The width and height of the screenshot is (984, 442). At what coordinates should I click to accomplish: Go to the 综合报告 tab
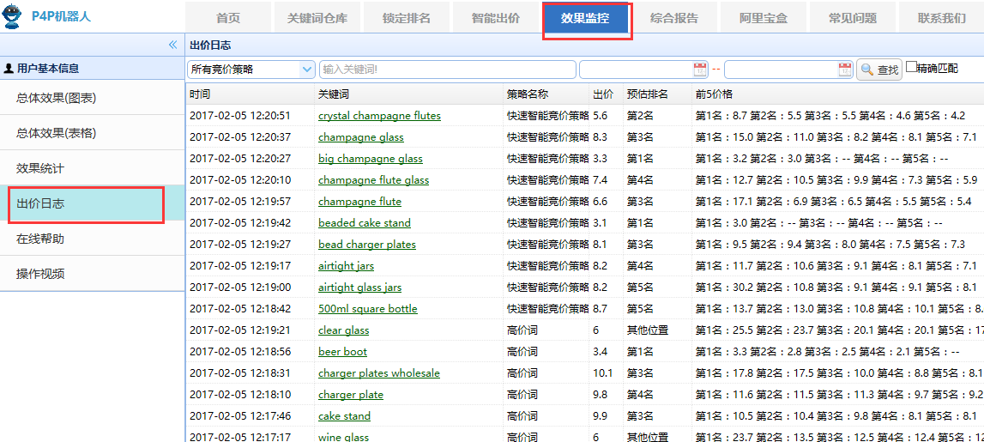pyautogui.click(x=674, y=18)
